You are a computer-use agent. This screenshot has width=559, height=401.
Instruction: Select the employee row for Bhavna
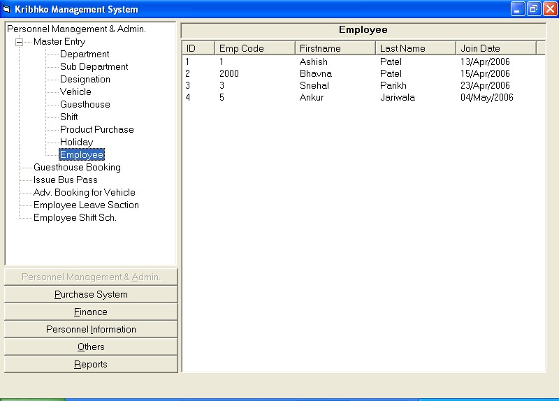click(x=315, y=74)
